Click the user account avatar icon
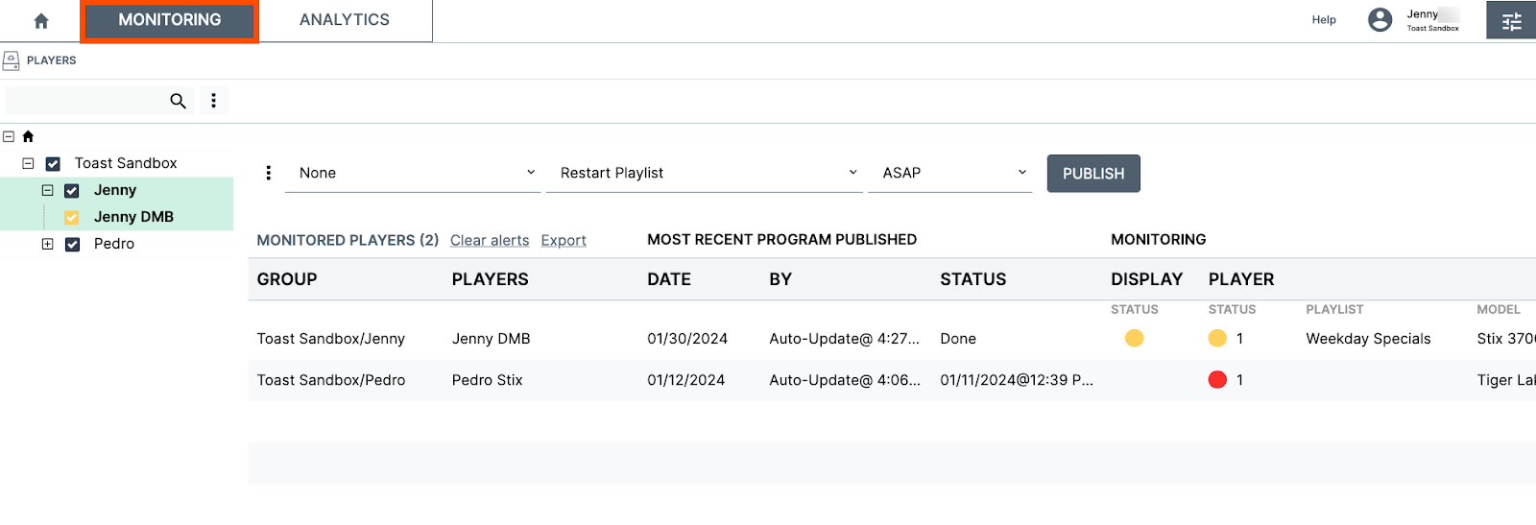 (1380, 20)
